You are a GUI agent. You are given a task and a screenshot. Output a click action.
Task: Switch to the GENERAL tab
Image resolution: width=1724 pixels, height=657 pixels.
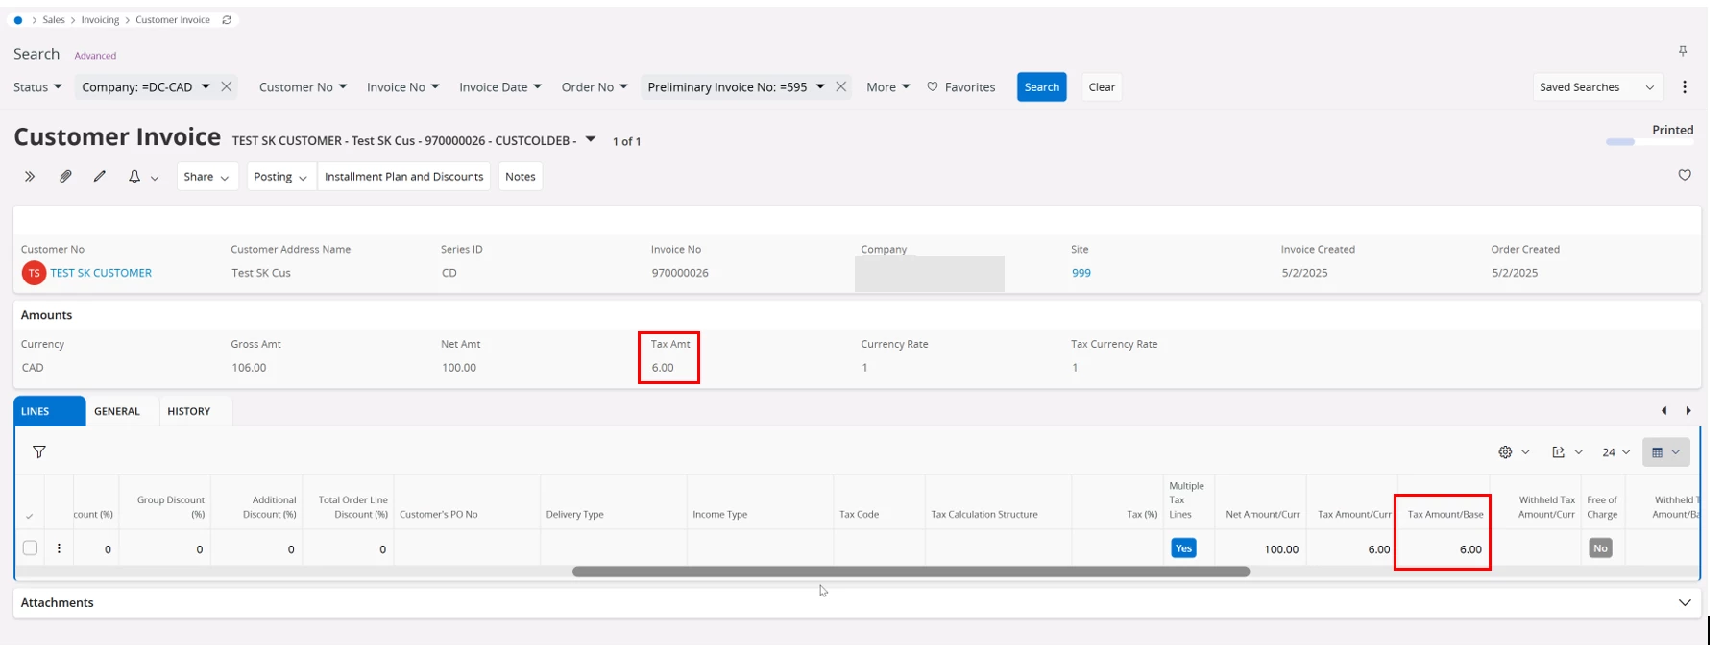coord(117,411)
